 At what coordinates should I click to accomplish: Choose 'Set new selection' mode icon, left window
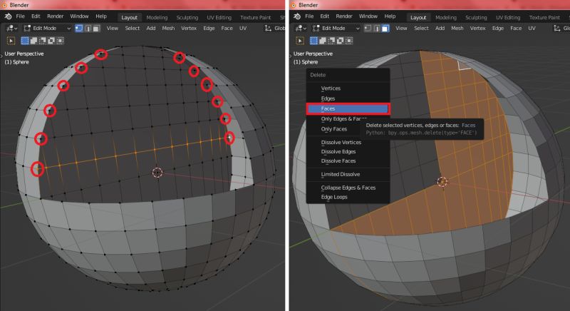(x=25, y=41)
